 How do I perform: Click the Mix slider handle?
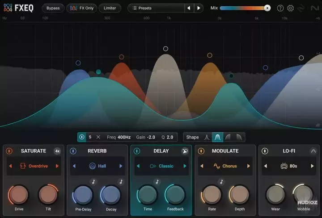pos(267,8)
